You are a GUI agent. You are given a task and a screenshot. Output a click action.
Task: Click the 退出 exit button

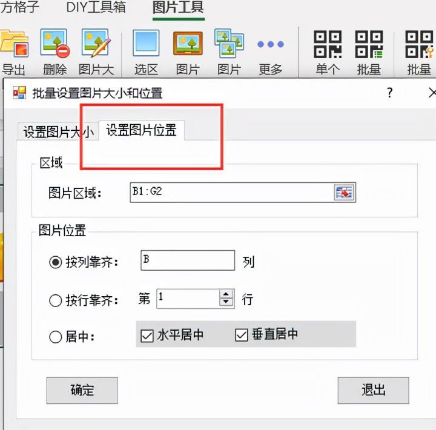[373, 390]
